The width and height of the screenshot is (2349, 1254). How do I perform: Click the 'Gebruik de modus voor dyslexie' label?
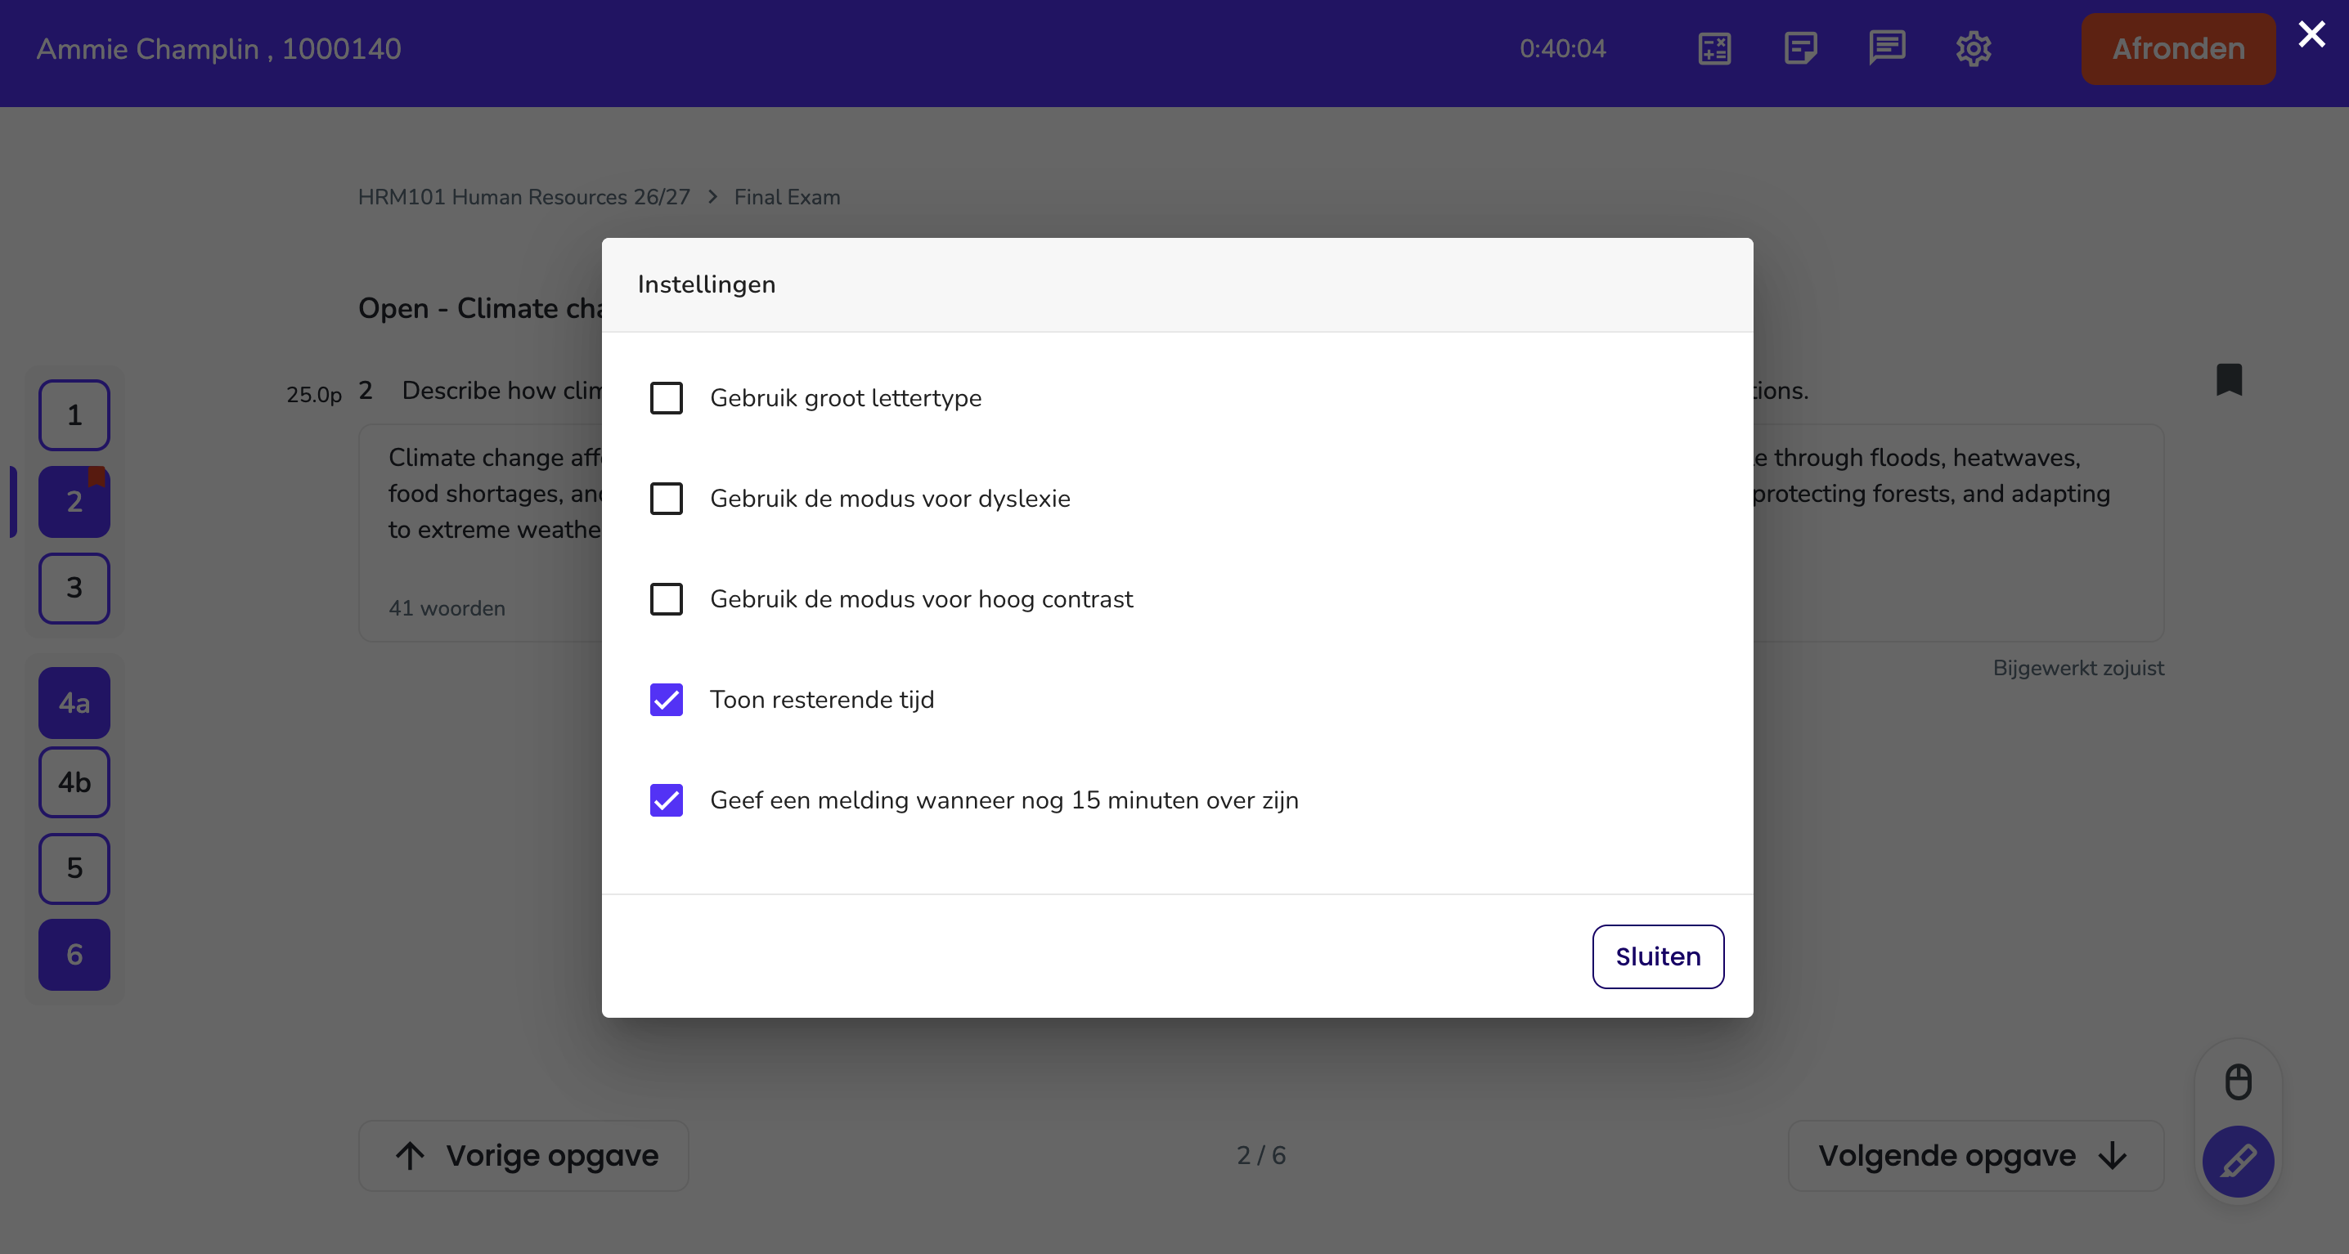890,499
